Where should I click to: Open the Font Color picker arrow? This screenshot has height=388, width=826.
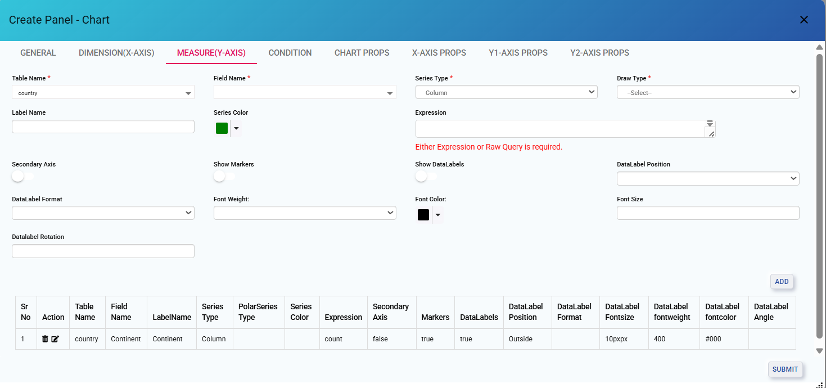point(438,215)
